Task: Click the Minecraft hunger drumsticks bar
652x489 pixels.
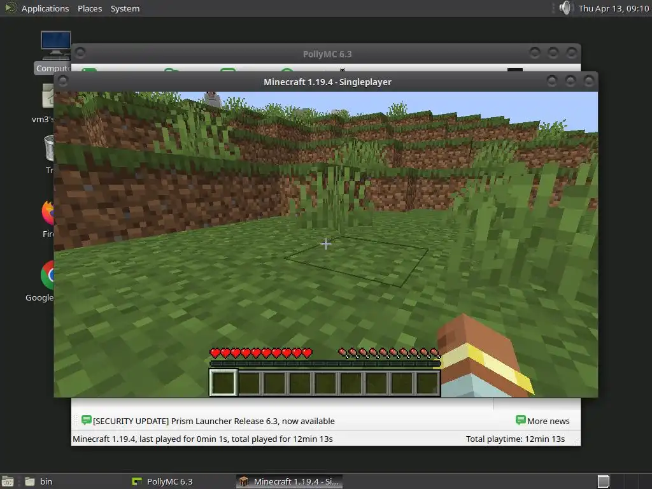Action: [x=389, y=353]
